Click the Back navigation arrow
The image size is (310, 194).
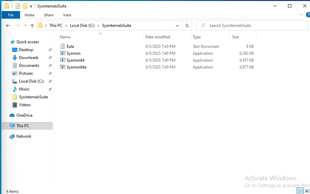click(x=8, y=26)
